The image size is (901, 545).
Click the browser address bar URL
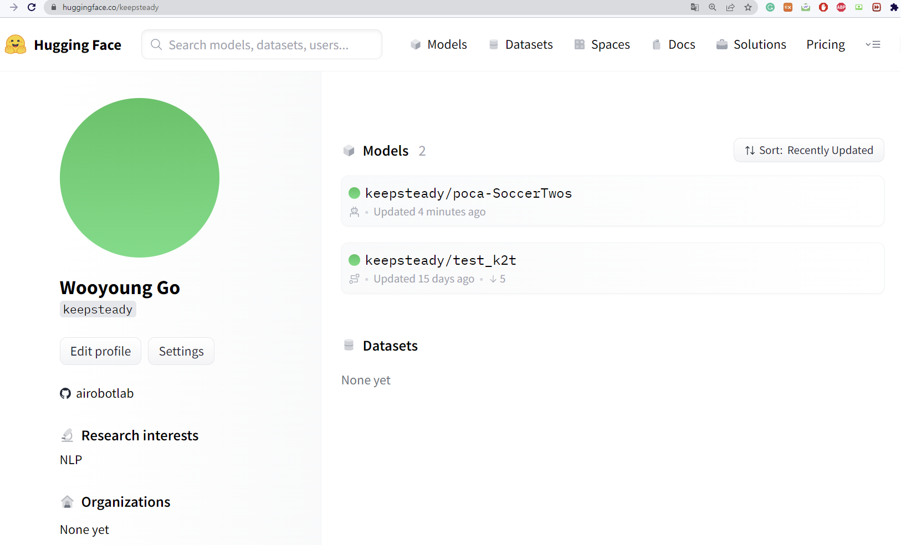111,7
